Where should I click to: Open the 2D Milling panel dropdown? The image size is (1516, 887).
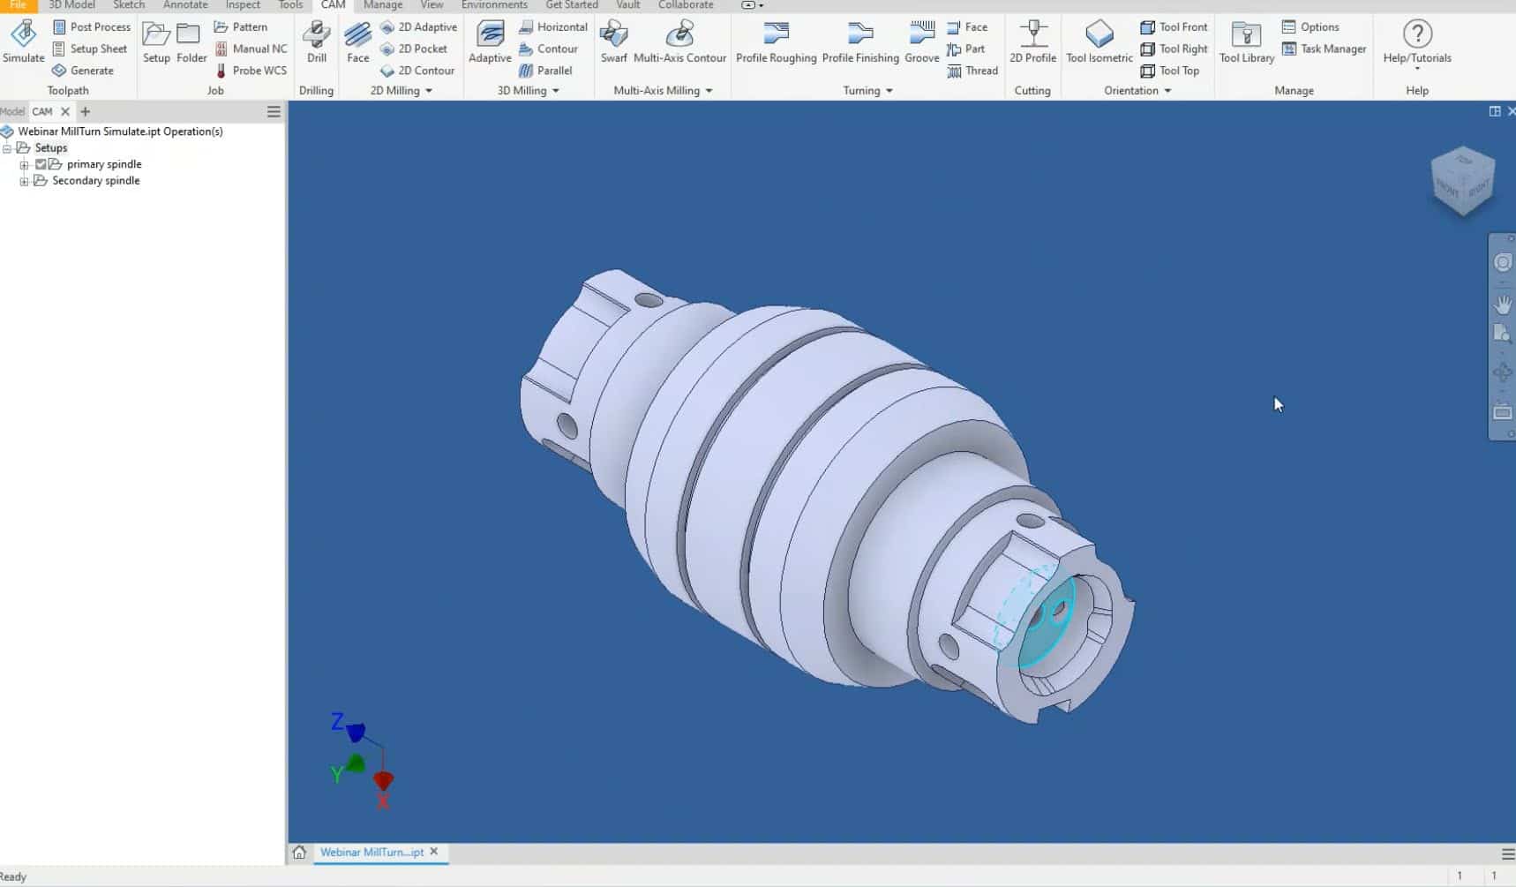pos(429,91)
